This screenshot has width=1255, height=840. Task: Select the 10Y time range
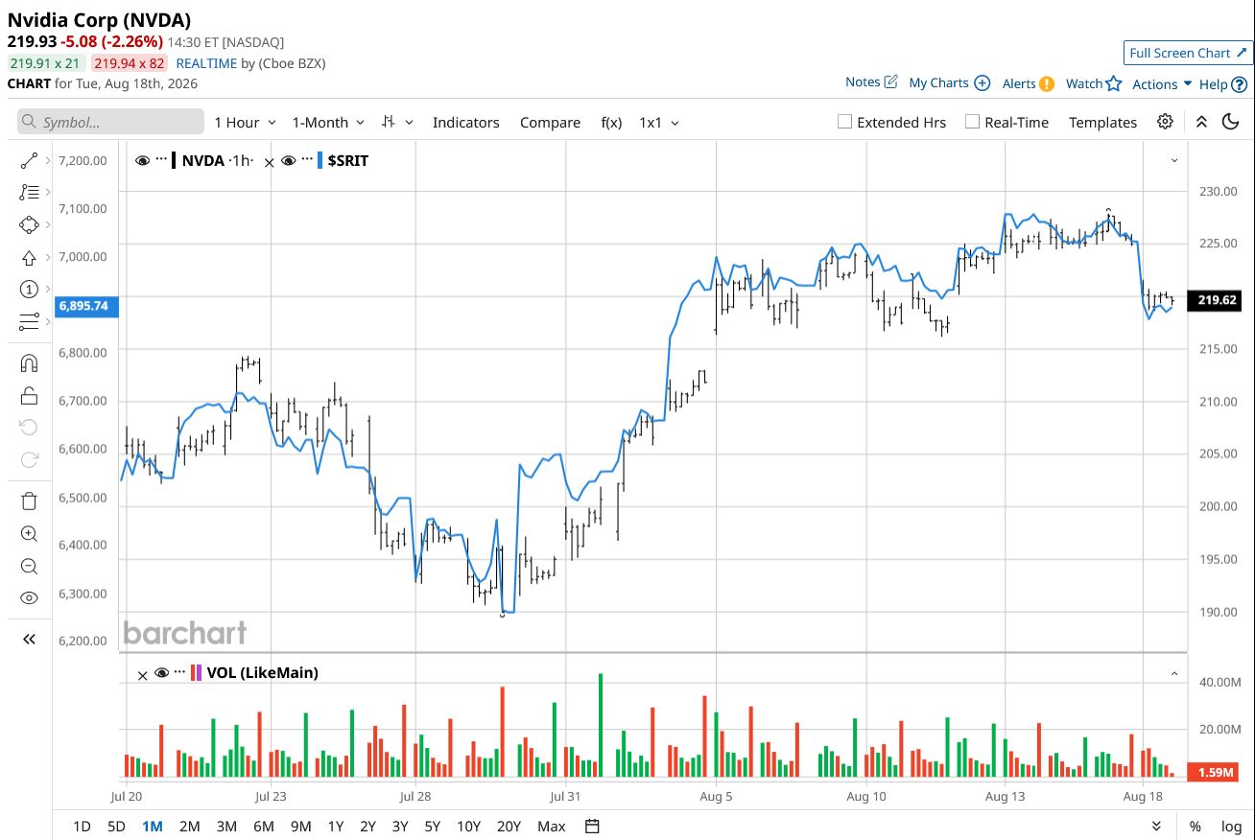pyautogui.click(x=468, y=827)
